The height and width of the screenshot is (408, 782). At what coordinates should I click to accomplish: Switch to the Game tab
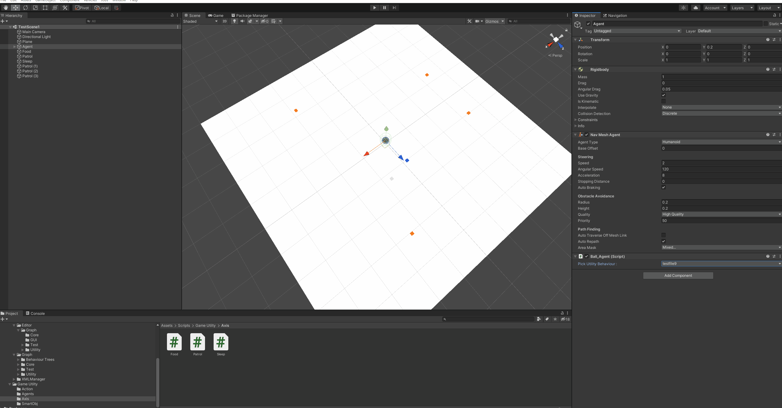pyautogui.click(x=216, y=15)
